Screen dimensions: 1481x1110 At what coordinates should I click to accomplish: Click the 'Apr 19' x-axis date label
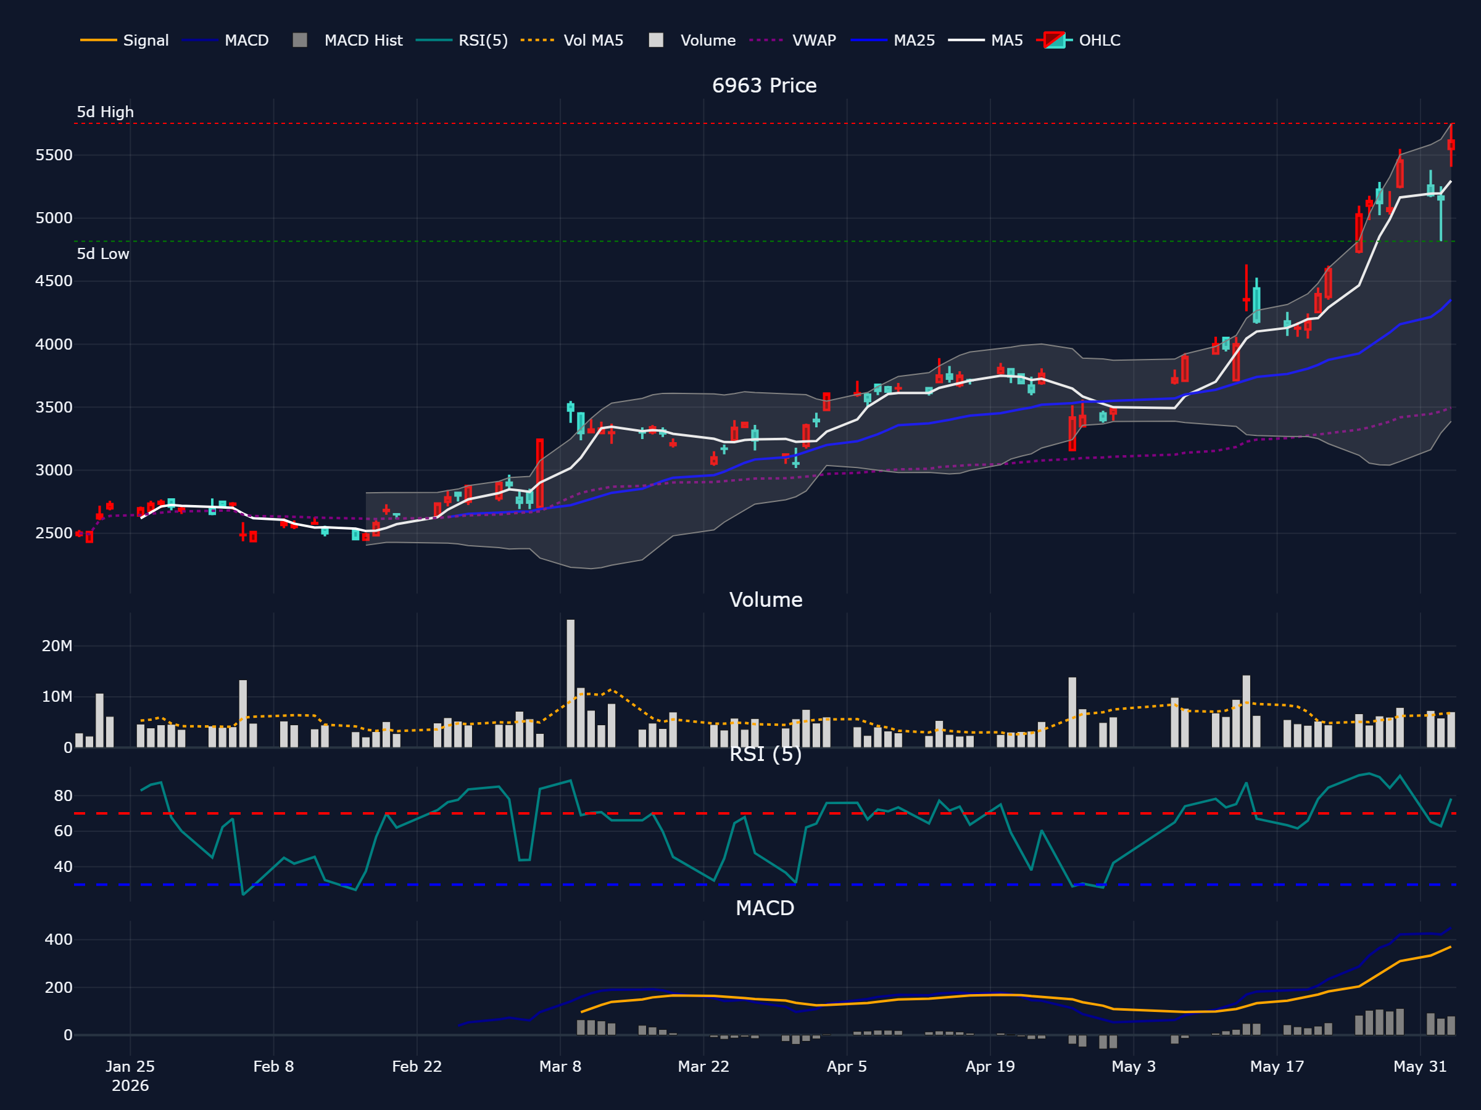[x=990, y=1066]
